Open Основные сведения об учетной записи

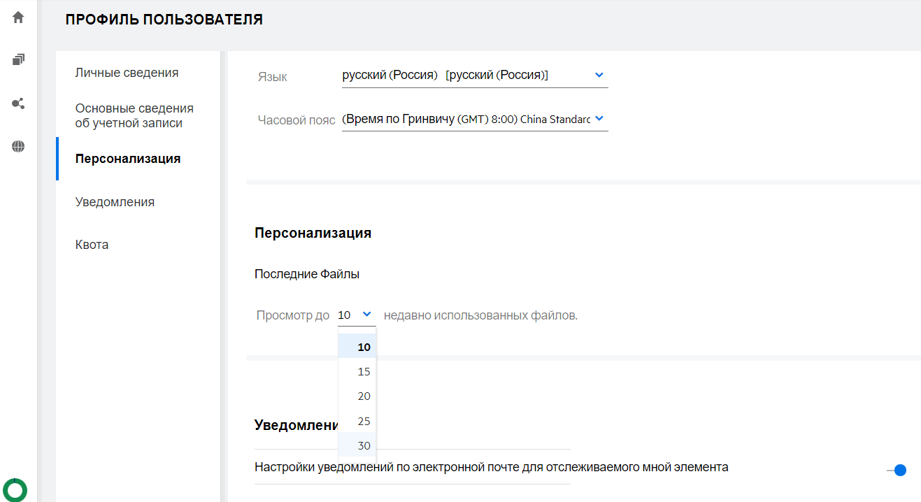point(134,116)
